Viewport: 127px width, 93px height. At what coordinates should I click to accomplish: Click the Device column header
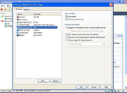click(24, 14)
